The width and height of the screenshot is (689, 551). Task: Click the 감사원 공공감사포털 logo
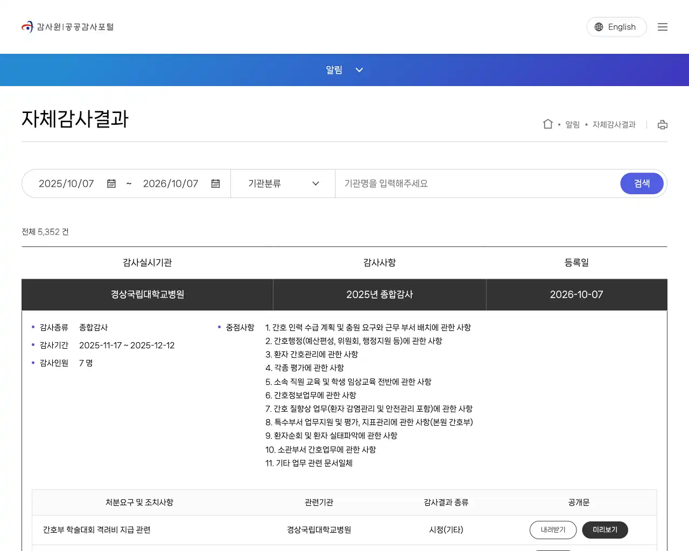point(67,27)
